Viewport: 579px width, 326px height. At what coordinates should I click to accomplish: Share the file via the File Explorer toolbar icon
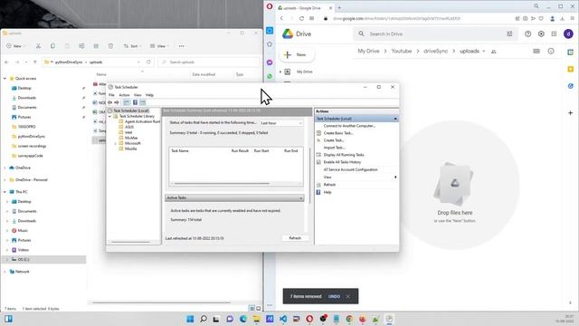pos(96,46)
